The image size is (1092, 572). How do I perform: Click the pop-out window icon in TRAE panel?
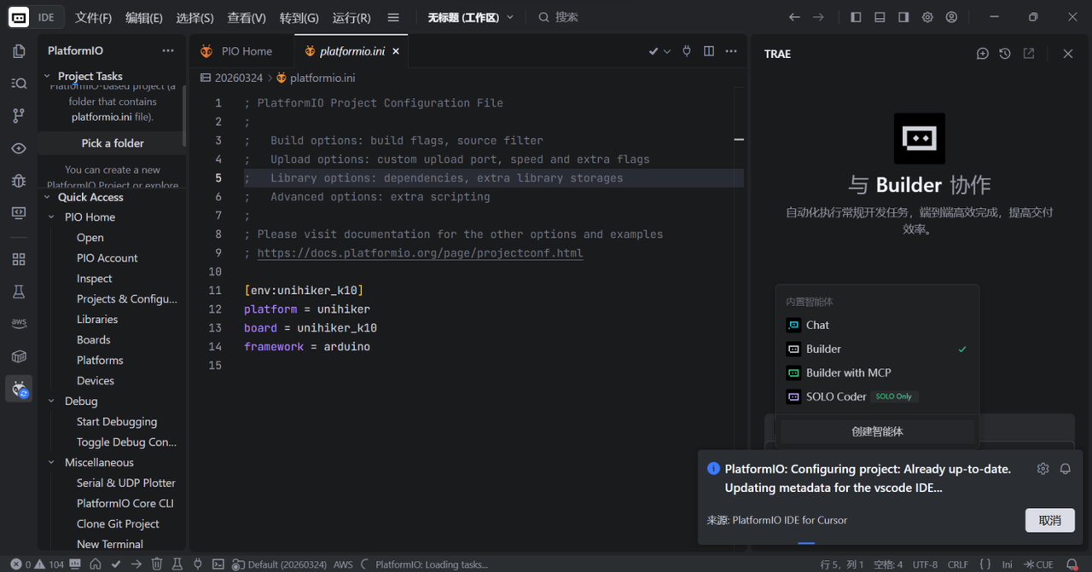pos(1029,54)
